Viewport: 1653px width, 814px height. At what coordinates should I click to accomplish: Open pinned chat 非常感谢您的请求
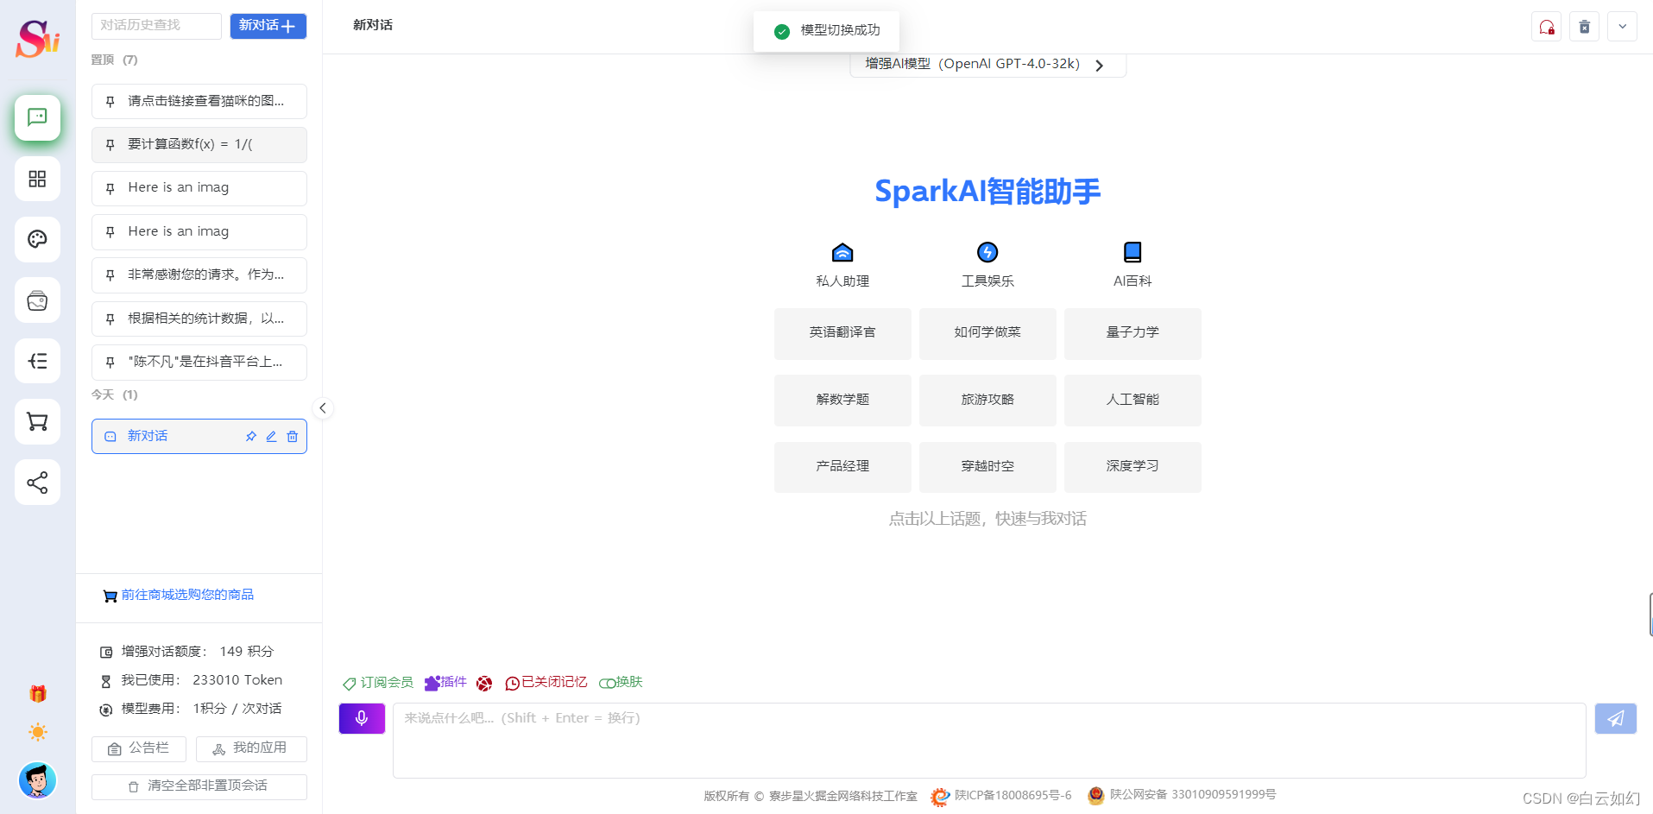point(199,275)
